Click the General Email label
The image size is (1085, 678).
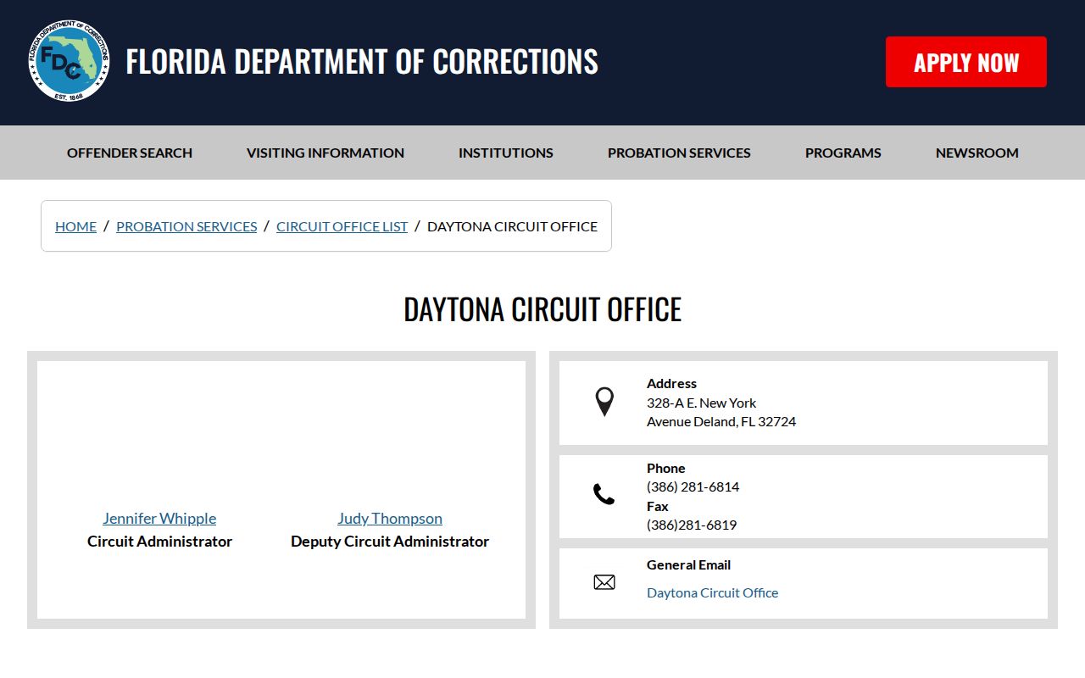(688, 564)
